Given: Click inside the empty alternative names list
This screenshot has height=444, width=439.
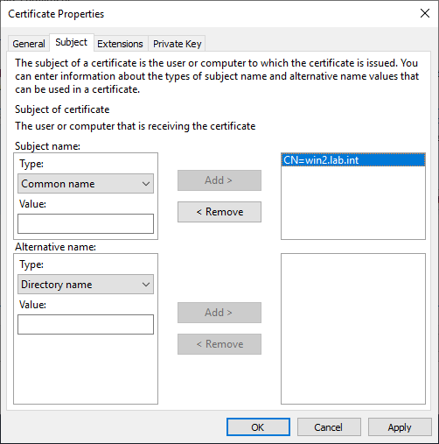Looking at the screenshot, I should pyautogui.click(x=353, y=328).
